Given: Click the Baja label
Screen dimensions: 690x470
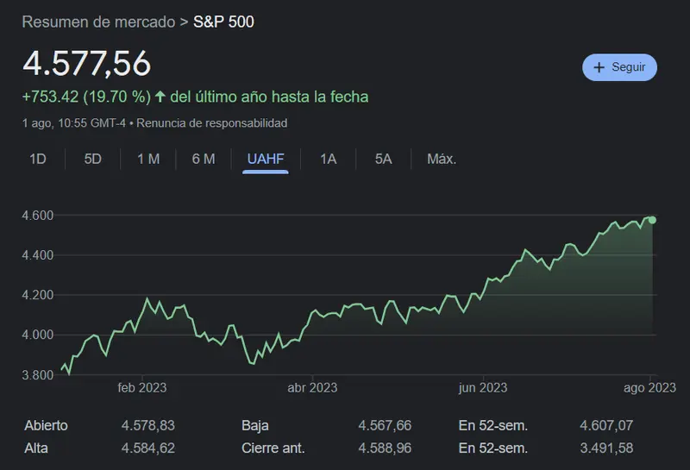Looking at the screenshot, I should coord(255,425).
